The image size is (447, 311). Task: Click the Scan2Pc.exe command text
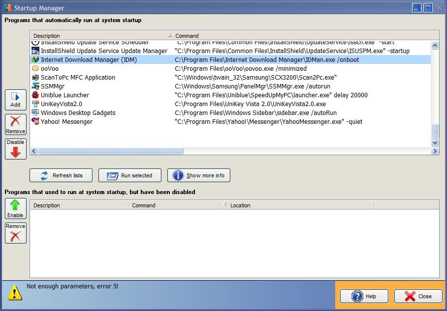coord(255,78)
